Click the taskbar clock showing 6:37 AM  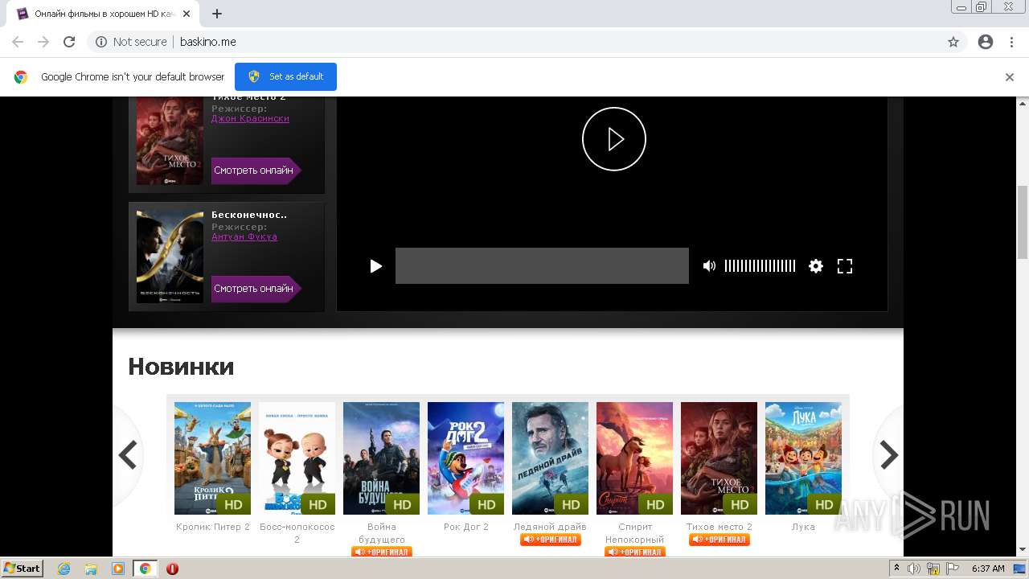(988, 569)
